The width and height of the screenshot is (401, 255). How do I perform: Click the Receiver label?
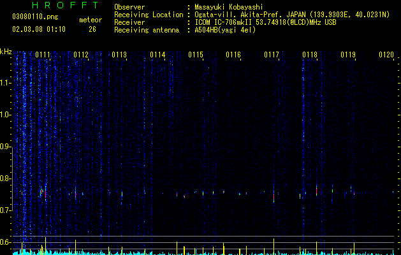pyautogui.click(x=129, y=22)
